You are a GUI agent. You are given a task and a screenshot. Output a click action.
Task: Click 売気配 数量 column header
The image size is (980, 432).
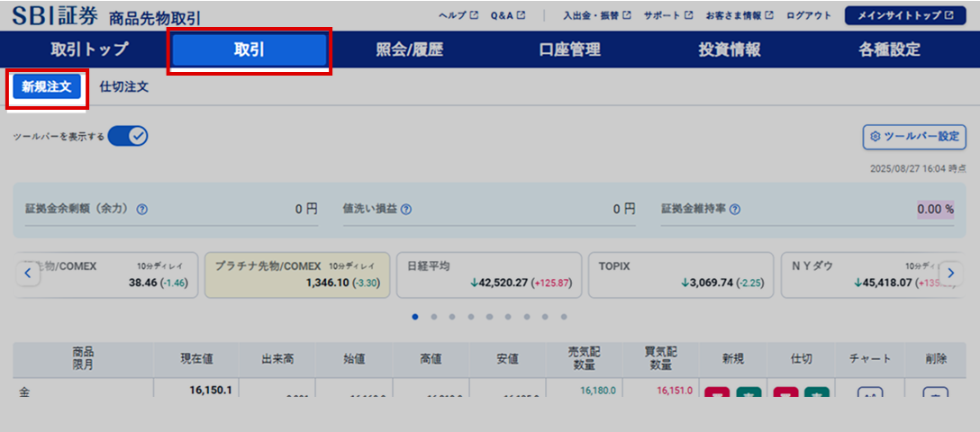[585, 359]
